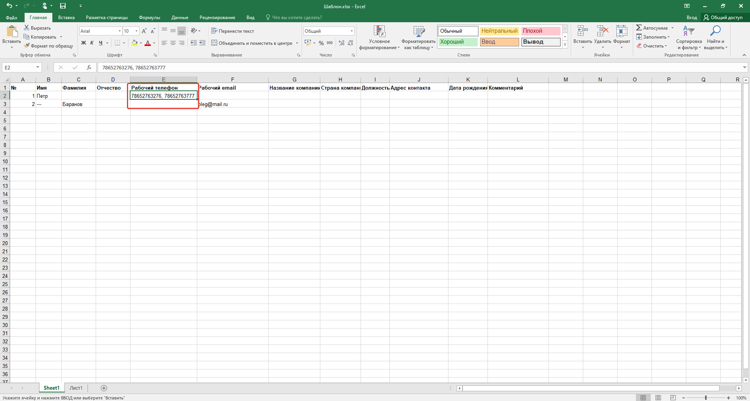This screenshot has height=401, width=750.
Task: Decrease indent in alignment group
Action: 194,43
